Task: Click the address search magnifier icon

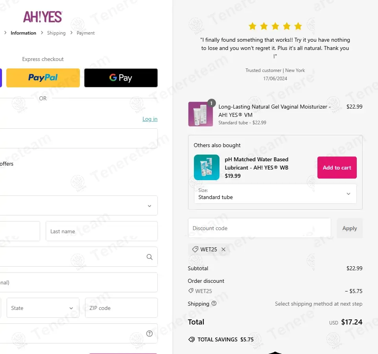Action: click(x=149, y=257)
